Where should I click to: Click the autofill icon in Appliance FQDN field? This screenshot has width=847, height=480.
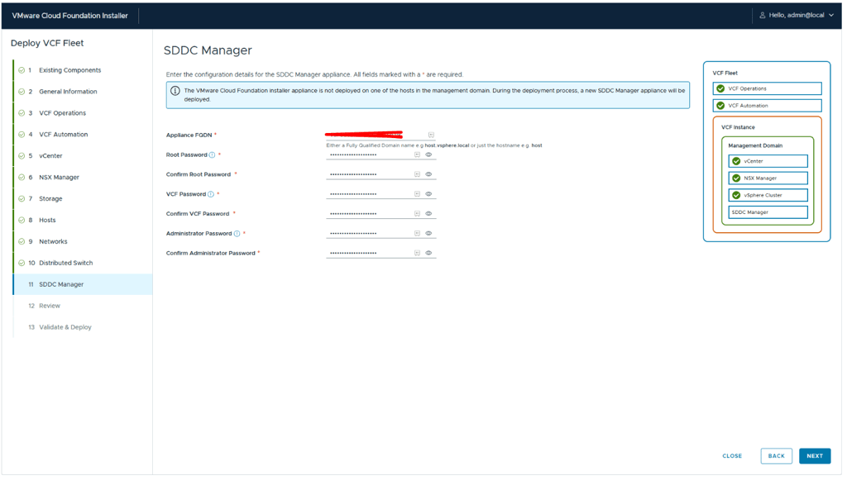click(x=431, y=135)
